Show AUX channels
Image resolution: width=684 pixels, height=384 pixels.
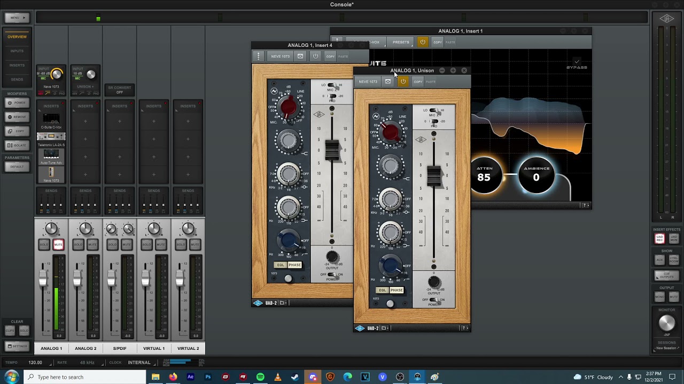tap(659, 260)
